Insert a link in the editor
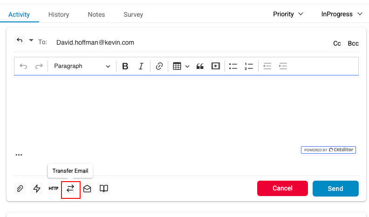Viewport: 369px width, 217px height. [x=159, y=66]
